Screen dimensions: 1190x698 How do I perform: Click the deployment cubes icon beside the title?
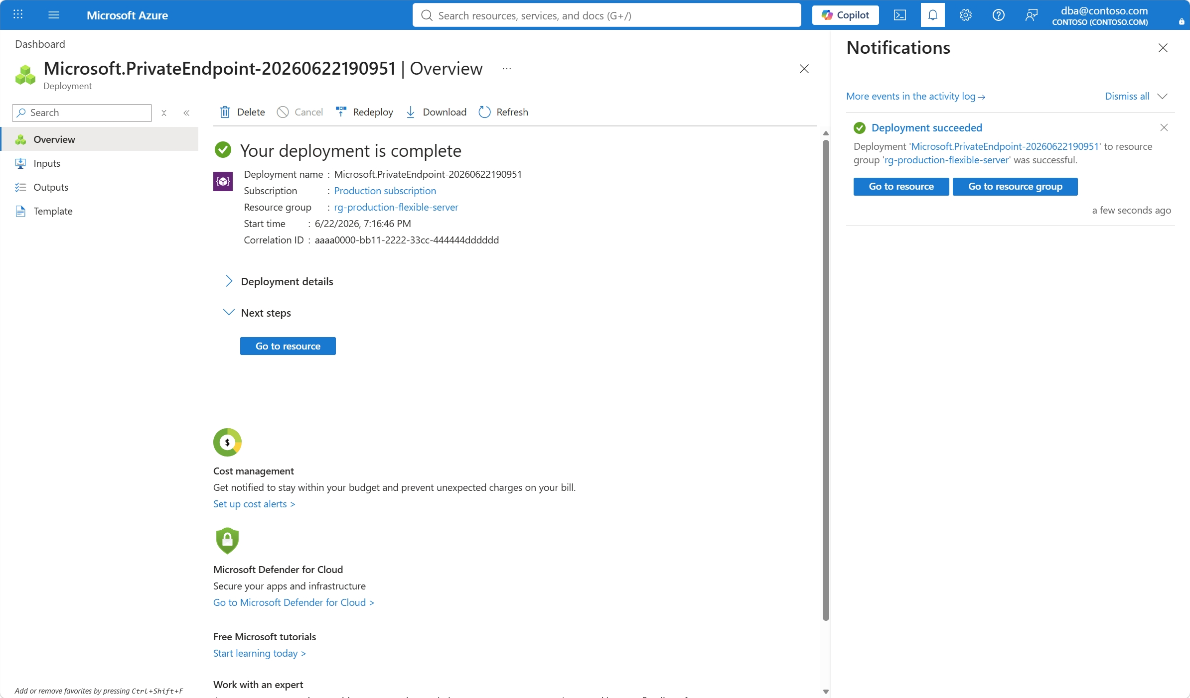pyautogui.click(x=25, y=75)
